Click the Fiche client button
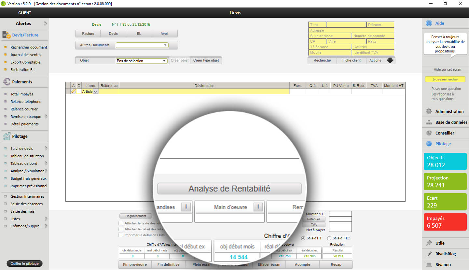 pyautogui.click(x=352, y=60)
